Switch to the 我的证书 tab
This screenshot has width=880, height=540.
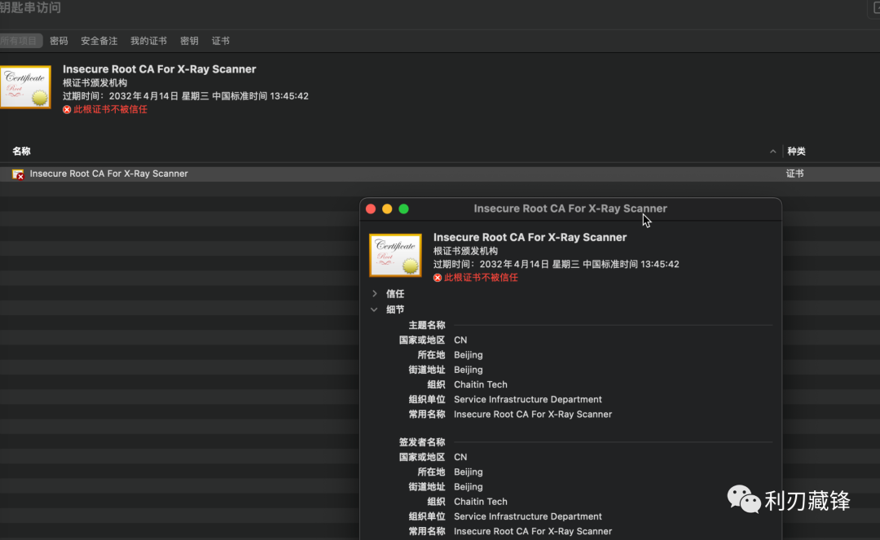(x=149, y=41)
